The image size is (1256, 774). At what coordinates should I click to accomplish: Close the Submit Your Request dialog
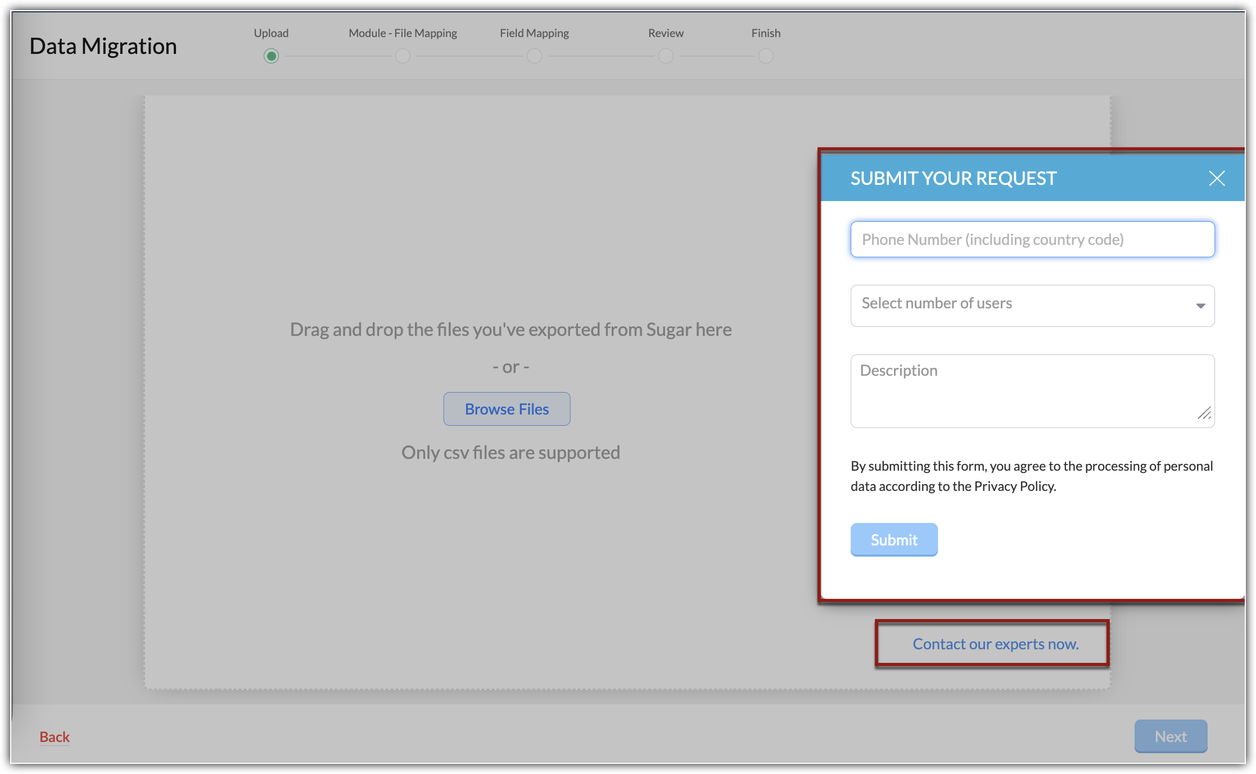point(1217,179)
